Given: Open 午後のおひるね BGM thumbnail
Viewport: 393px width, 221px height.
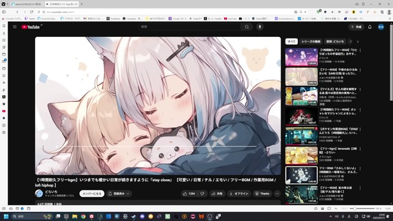Looking at the screenshot, I should click(x=302, y=77).
